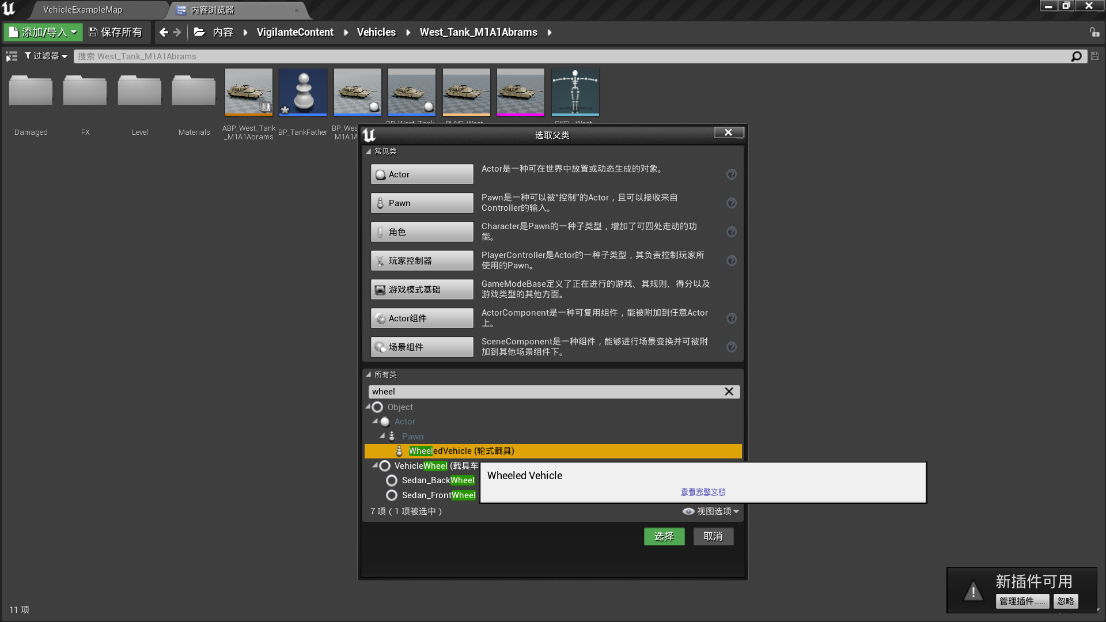1106x622 pixels.
Task: Click the navigate back arrow
Action: click(x=164, y=32)
